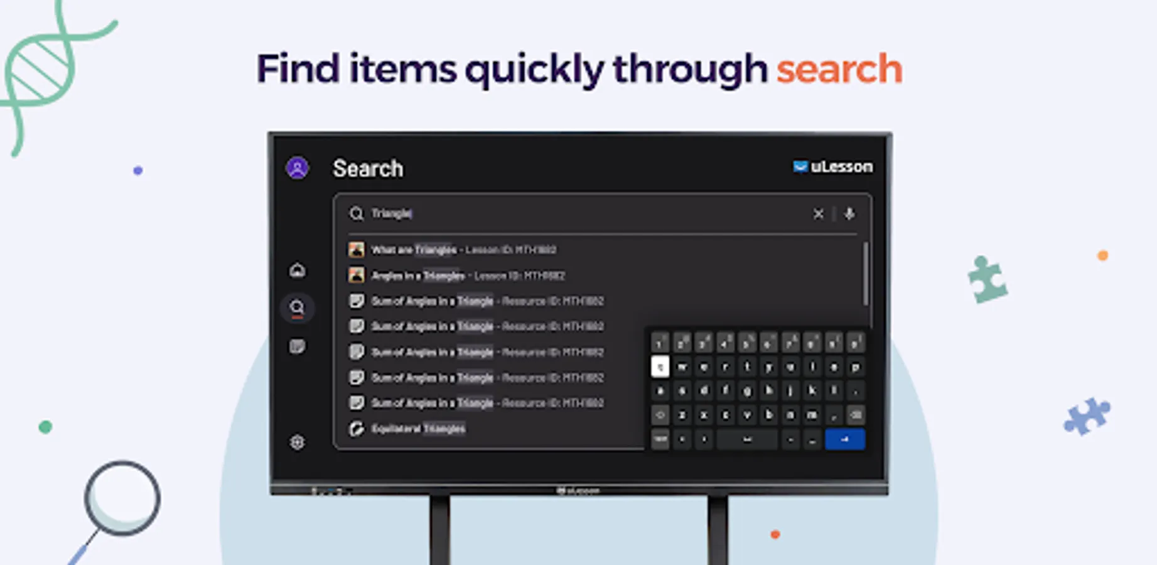
Task: Activate the highlighted Q key
Action: point(660,367)
